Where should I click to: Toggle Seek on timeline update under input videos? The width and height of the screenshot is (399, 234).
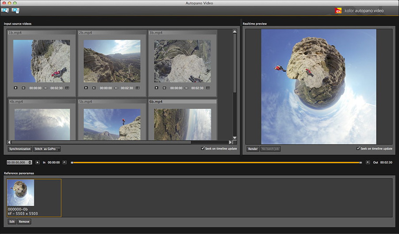point(203,148)
